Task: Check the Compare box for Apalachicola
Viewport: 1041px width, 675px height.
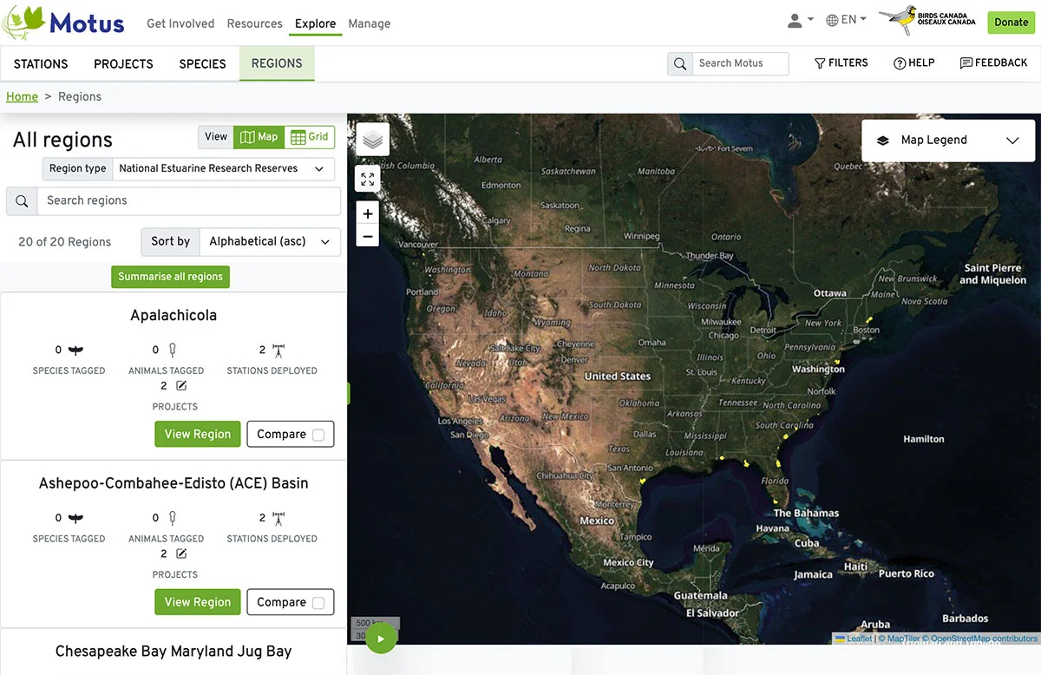Action: click(318, 435)
